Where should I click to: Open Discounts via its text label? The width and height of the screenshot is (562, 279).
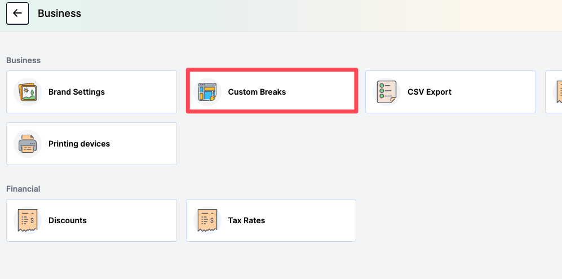click(68, 220)
